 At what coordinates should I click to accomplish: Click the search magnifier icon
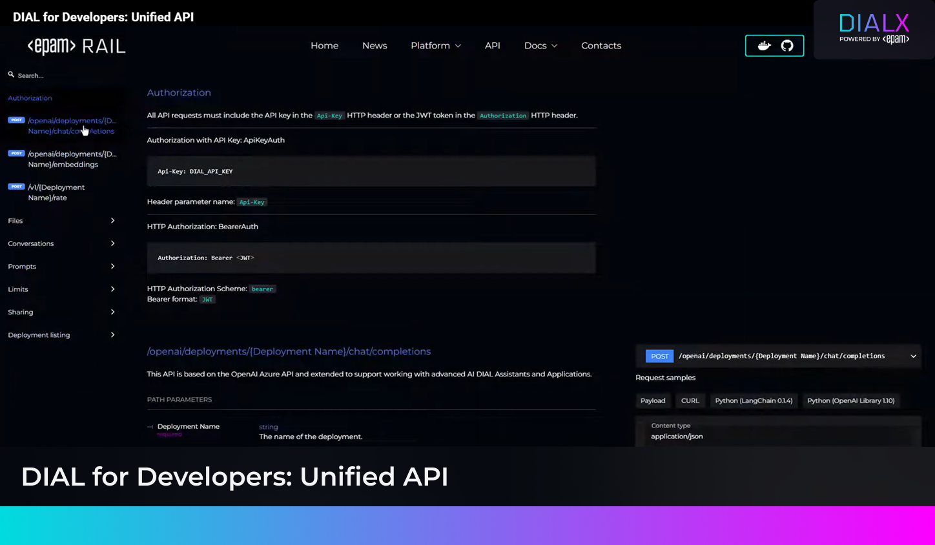(x=11, y=75)
